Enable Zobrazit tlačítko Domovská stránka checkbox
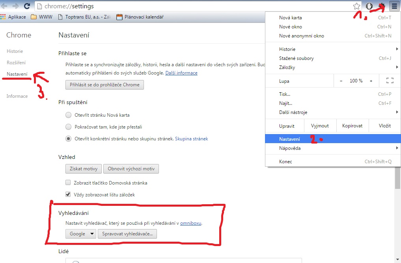Viewport: 401px width, 263px height. pyautogui.click(x=68, y=183)
